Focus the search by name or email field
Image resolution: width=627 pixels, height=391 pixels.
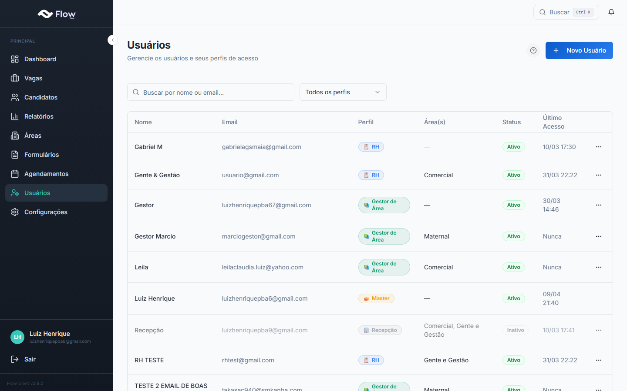211,92
